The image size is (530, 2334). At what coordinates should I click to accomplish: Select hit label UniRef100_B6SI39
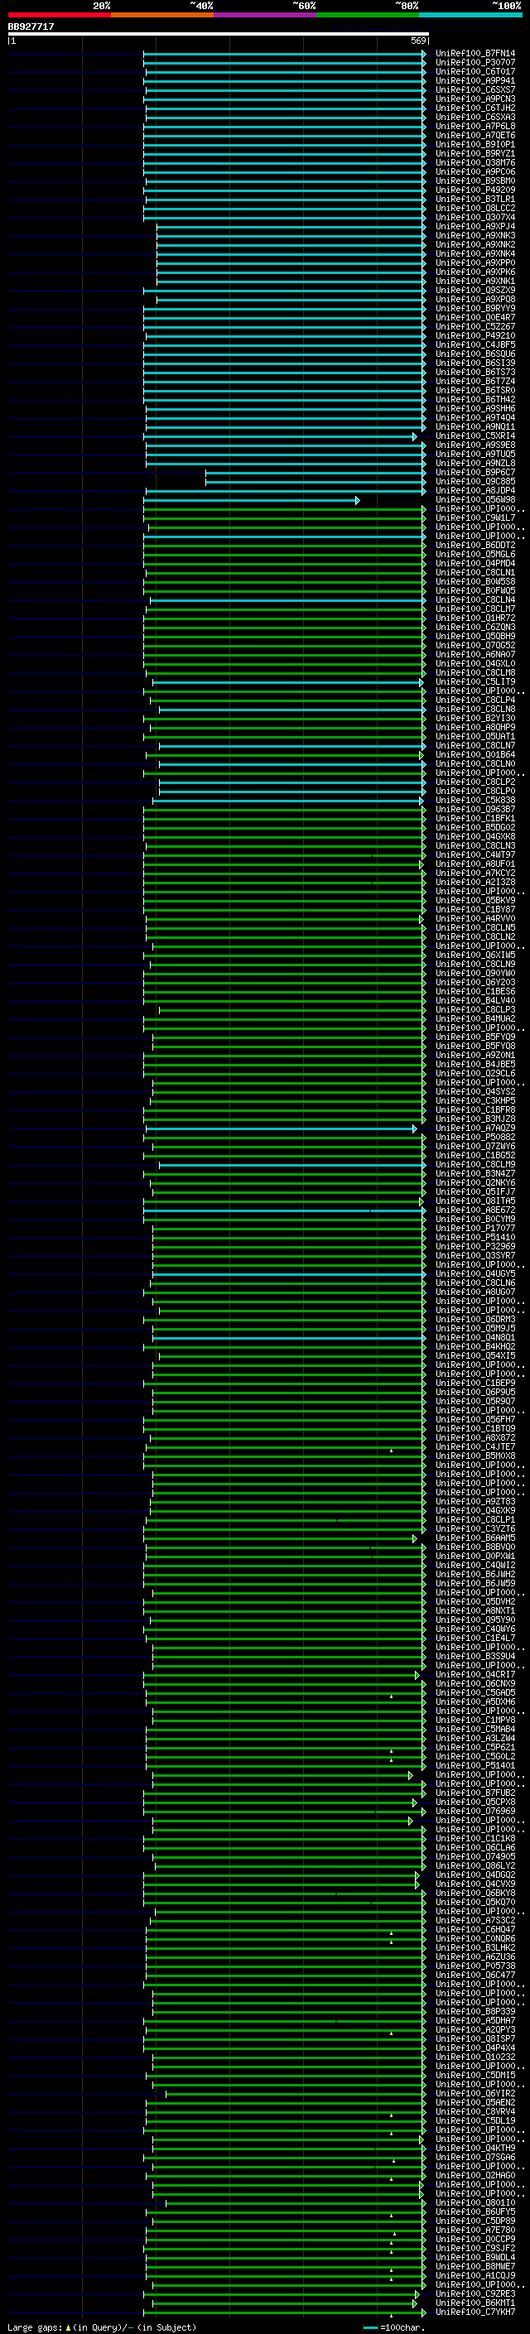[475, 363]
